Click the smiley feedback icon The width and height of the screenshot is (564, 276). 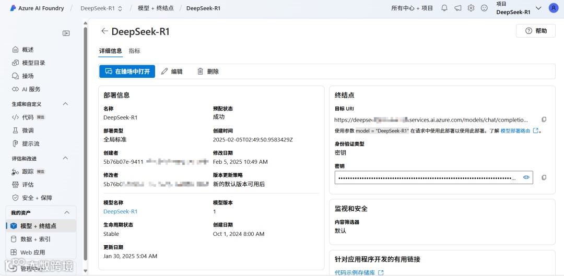pos(484,8)
